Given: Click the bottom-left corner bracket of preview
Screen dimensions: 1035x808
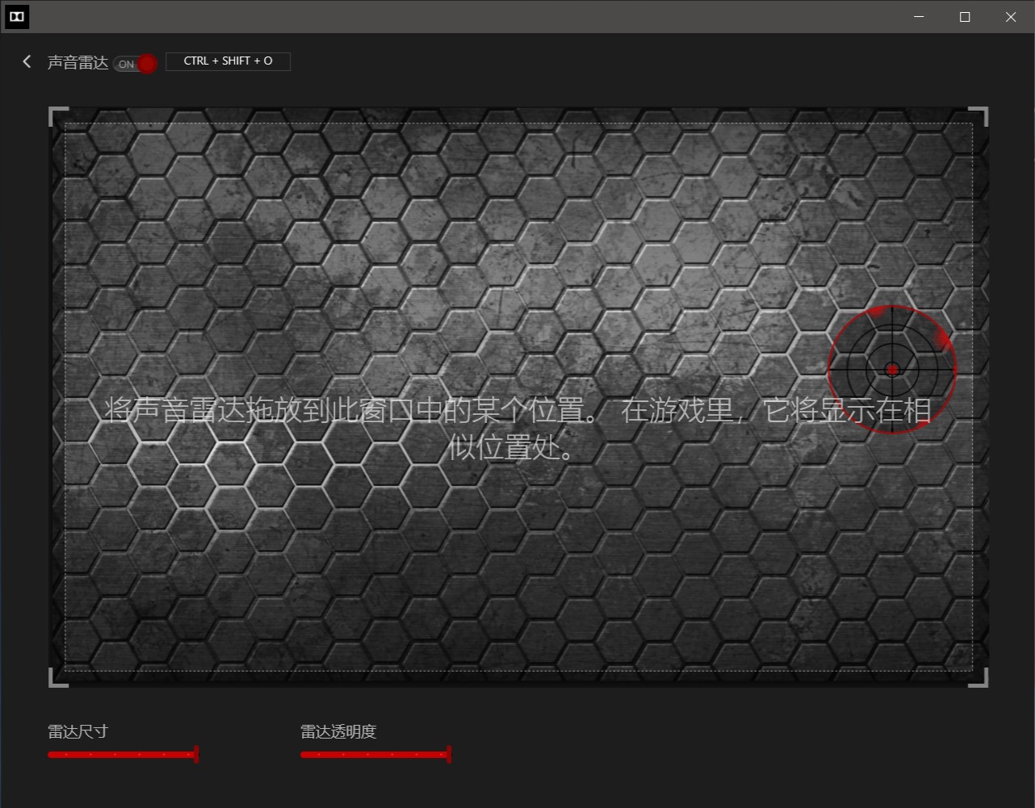Looking at the screenshot, I should [x=57, y=679].
